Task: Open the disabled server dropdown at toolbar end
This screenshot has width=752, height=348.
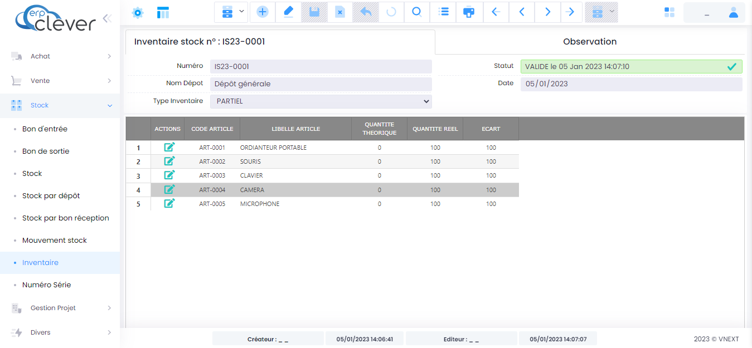Action: (x=601, y=12)
